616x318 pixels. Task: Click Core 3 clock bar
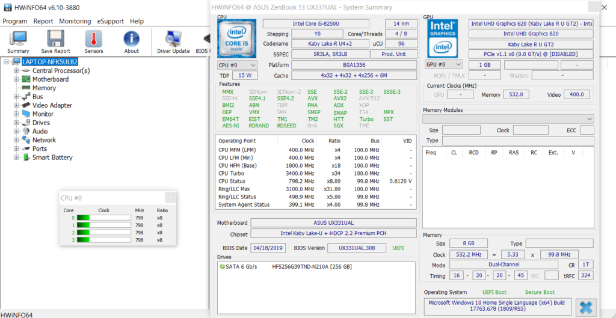tap(103, 239)
